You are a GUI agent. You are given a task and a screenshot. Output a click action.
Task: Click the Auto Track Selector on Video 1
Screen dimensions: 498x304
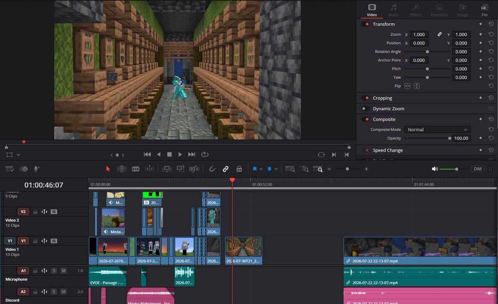(44, 240)
